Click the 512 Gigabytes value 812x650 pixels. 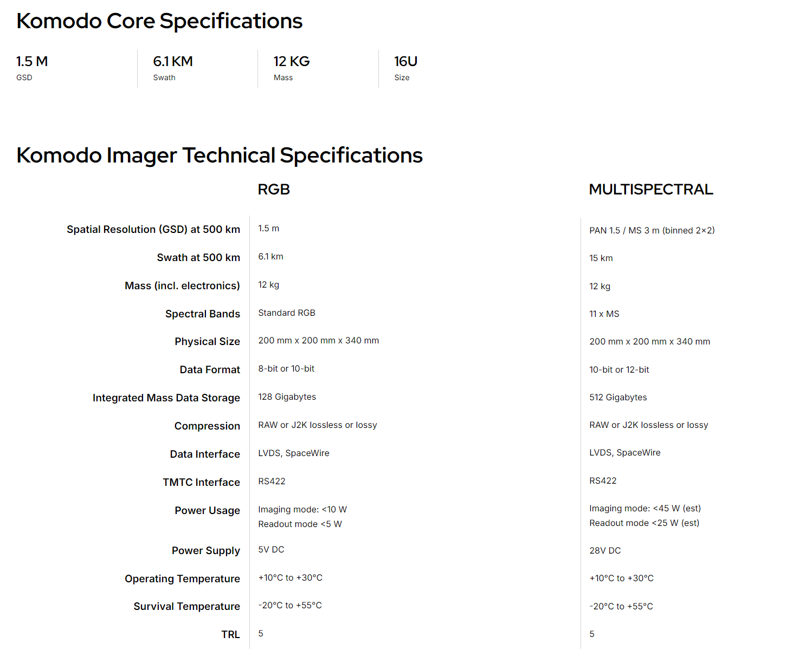pyautogui.click(x=618, y=397)
